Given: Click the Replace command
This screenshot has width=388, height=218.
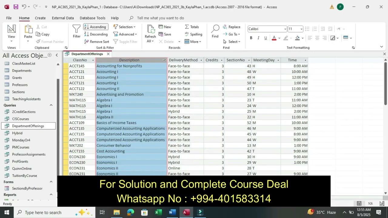Looking at the screenshot, I should click(x=231, y=27).
